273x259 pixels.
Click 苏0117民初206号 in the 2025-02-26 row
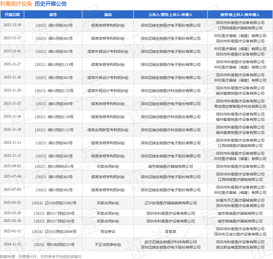(x=61, y=221)
